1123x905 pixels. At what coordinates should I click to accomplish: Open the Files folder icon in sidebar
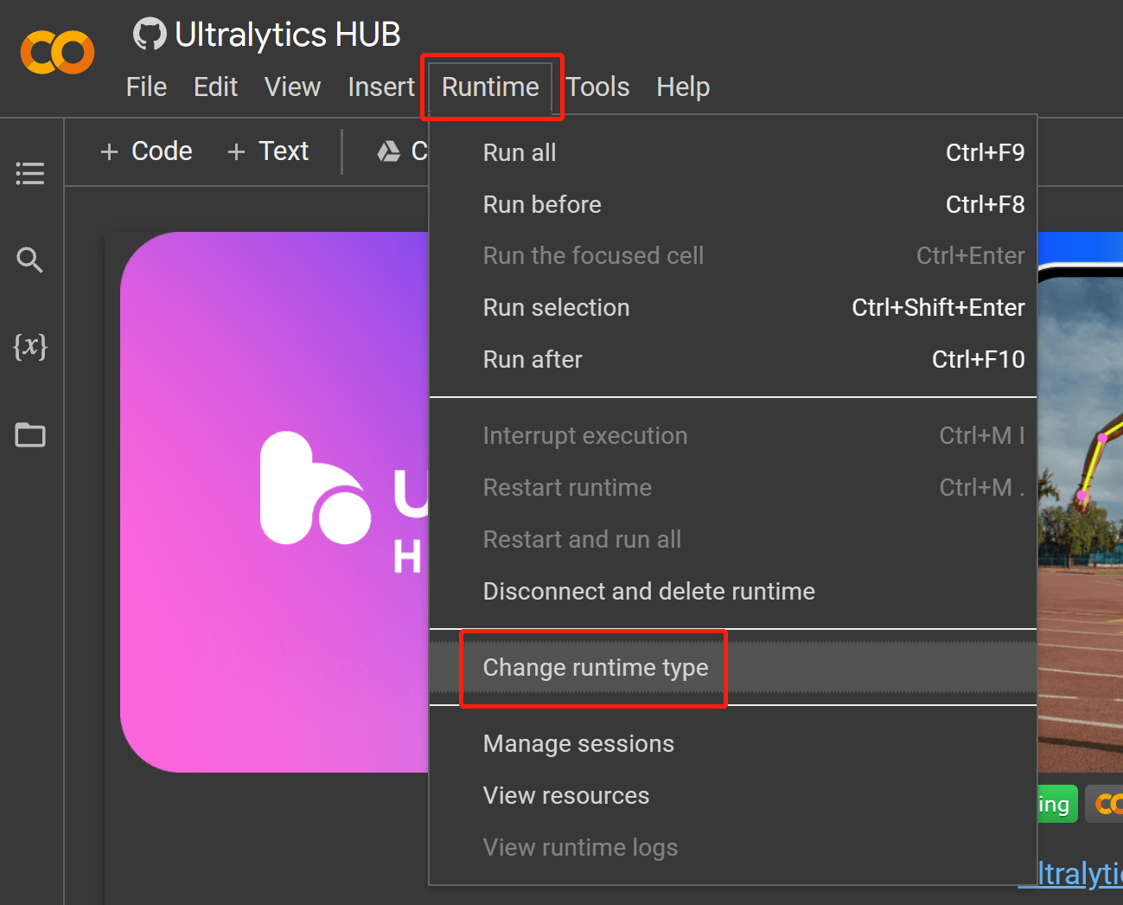(x=30, y=434)
